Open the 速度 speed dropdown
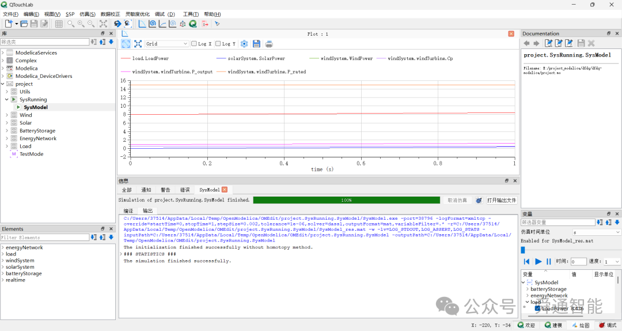The image size is (622, 331). coord(611,261)
